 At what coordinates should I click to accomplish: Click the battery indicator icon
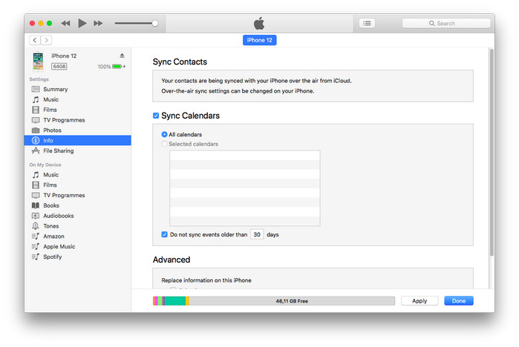point(117,67)
